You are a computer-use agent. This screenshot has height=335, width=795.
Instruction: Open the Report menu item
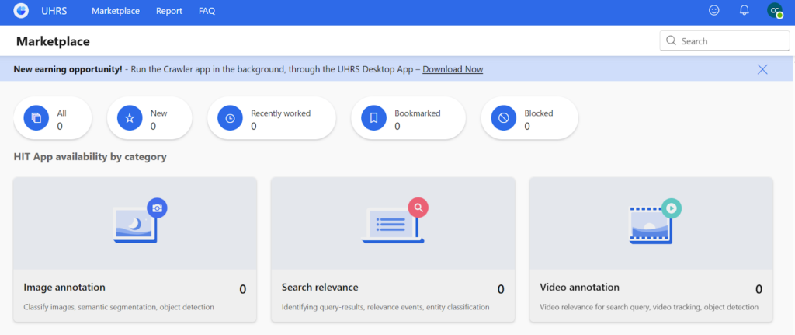(x=168, y=11)
